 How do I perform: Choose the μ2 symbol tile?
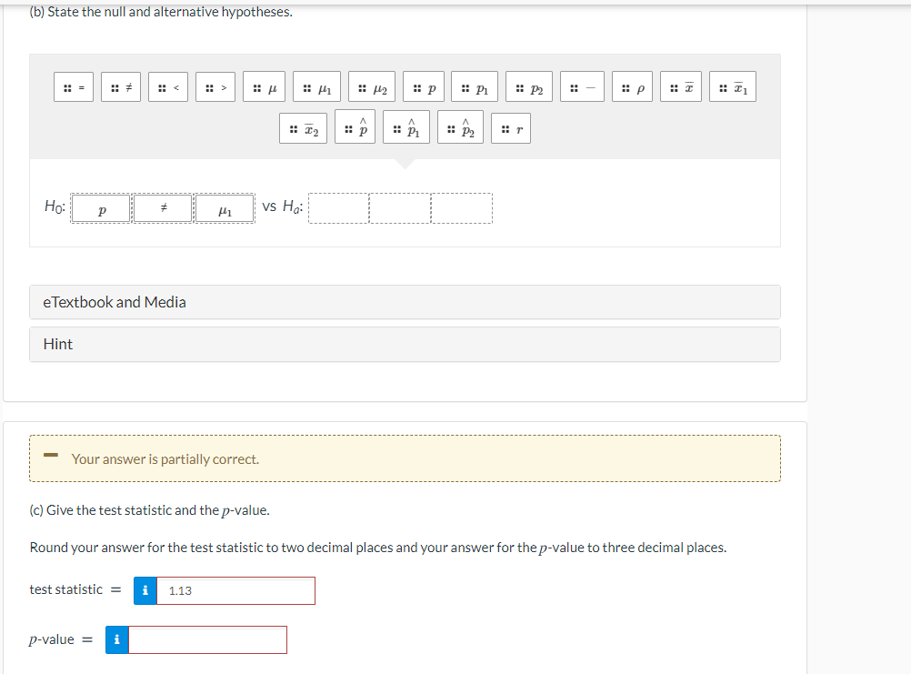[372, 86]
